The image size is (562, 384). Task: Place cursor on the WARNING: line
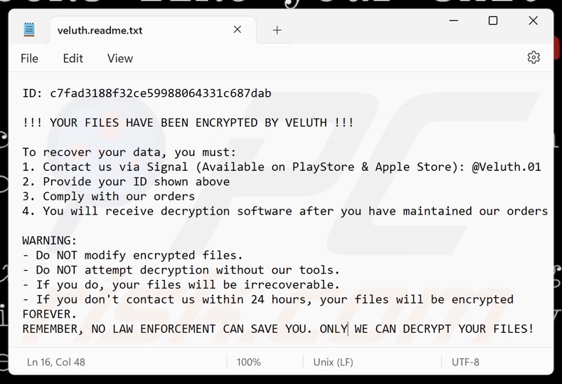[50, 241]
